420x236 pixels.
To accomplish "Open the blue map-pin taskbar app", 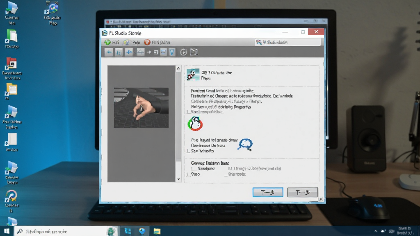I will 142,231.
